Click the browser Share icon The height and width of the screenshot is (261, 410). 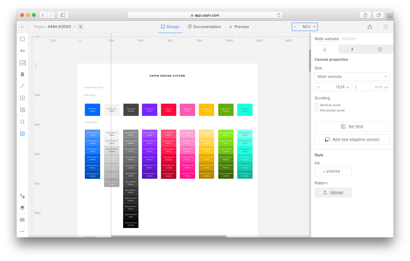click(x=366, y=15)
